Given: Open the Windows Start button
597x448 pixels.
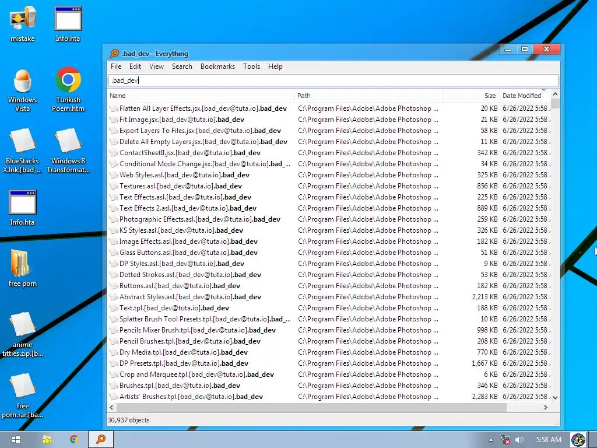Looking at the screenshot, I should pos(16,440).
